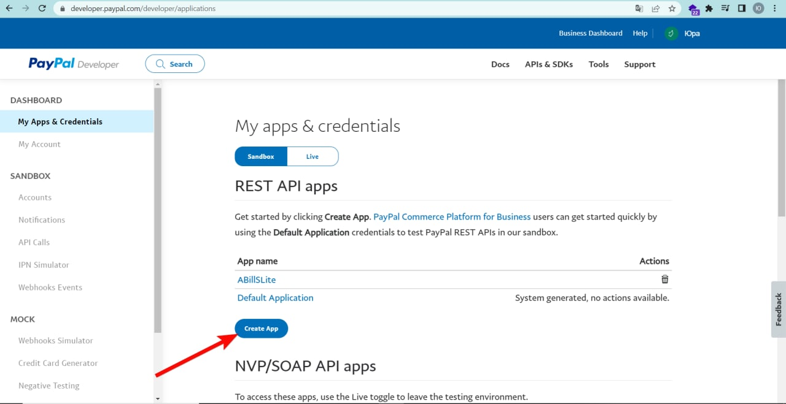Click the Actions column header

[x=654, y=261]
